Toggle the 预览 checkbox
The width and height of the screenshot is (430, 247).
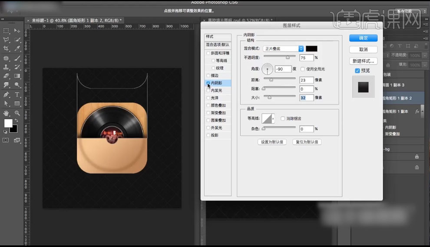coord(357,71)
